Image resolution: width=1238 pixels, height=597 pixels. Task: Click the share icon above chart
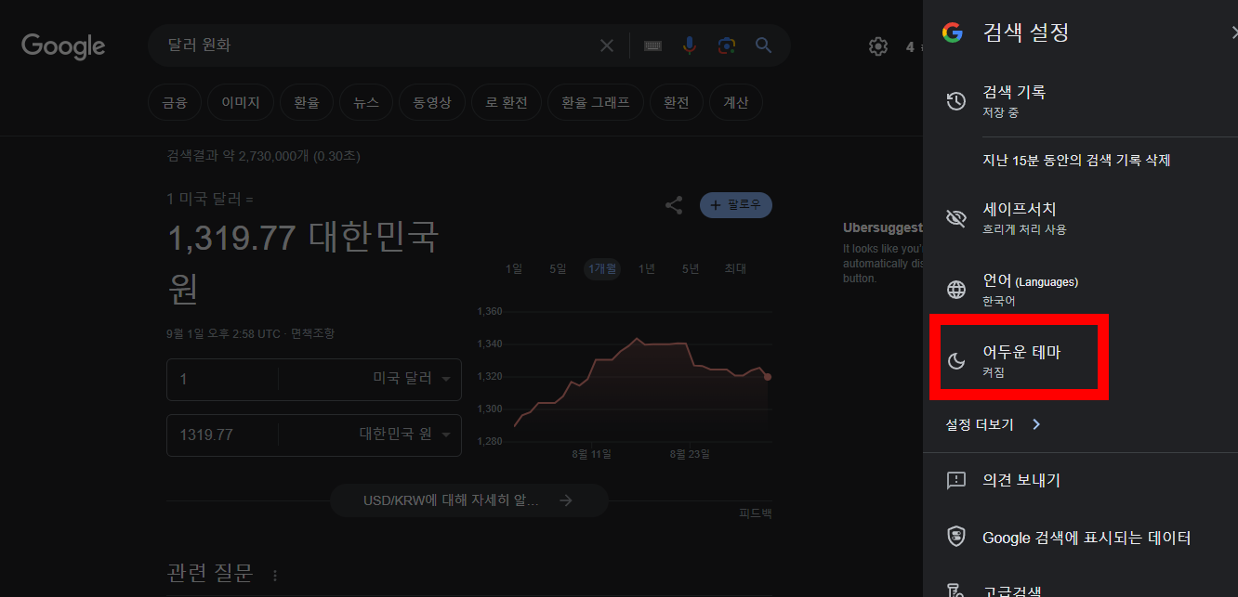674,205
